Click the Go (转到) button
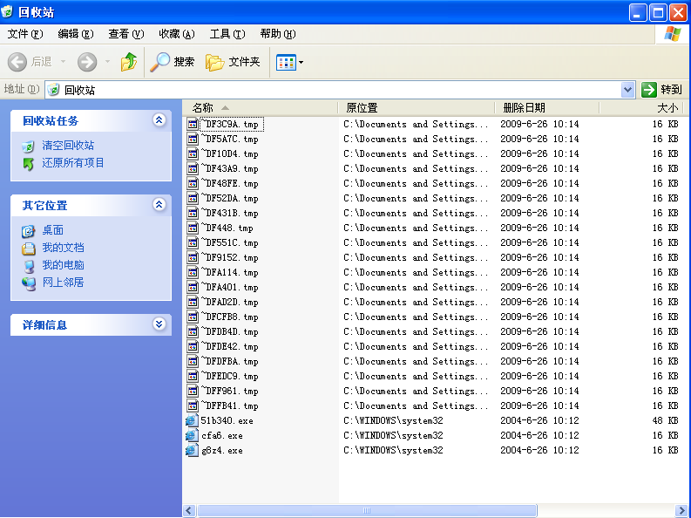The width and height of the screenshot is (691, 518). click(x=662, y=90)
